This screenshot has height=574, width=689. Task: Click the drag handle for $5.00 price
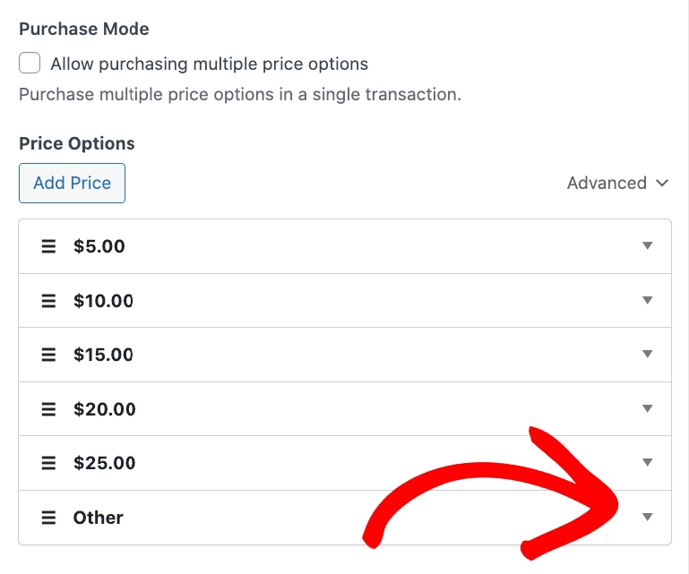(x=48, y=246)
